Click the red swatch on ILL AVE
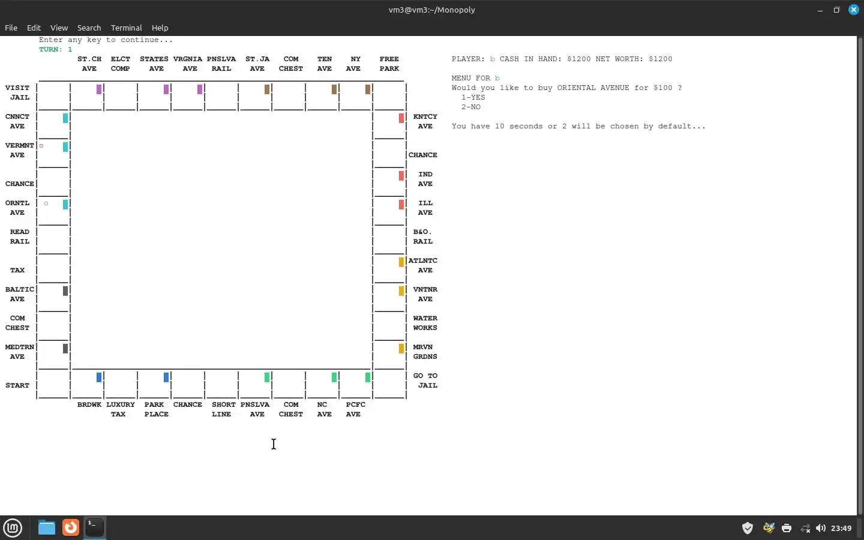 [x=401, y=205]
